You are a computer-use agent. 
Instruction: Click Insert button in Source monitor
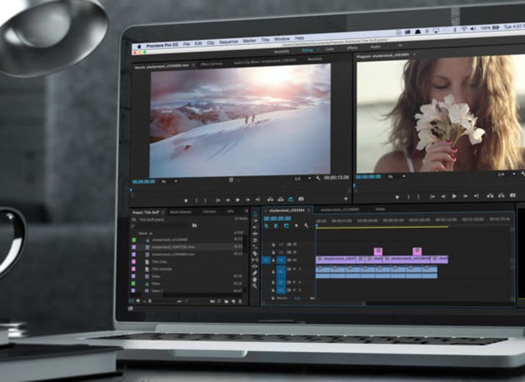coord(270,199)
